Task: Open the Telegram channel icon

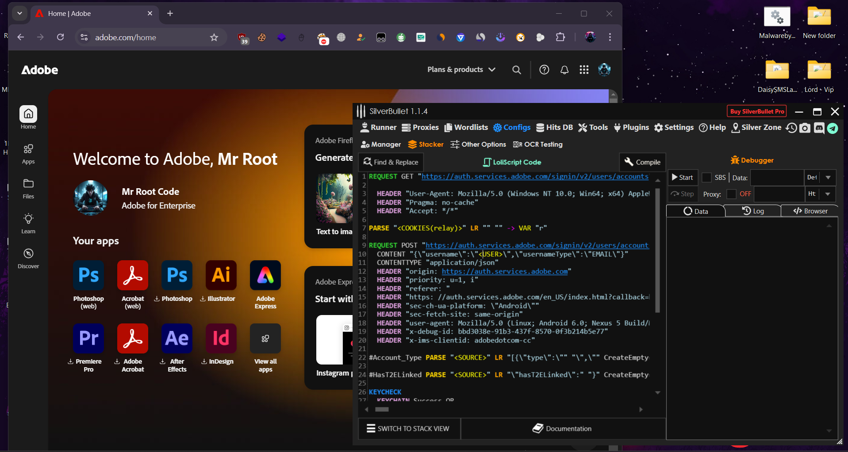Action: click(833, 128)
